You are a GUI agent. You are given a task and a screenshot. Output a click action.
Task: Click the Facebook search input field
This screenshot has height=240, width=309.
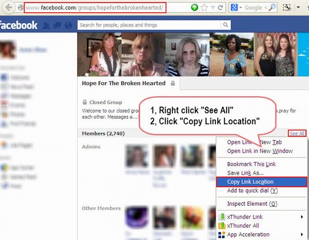click(149, 25)
